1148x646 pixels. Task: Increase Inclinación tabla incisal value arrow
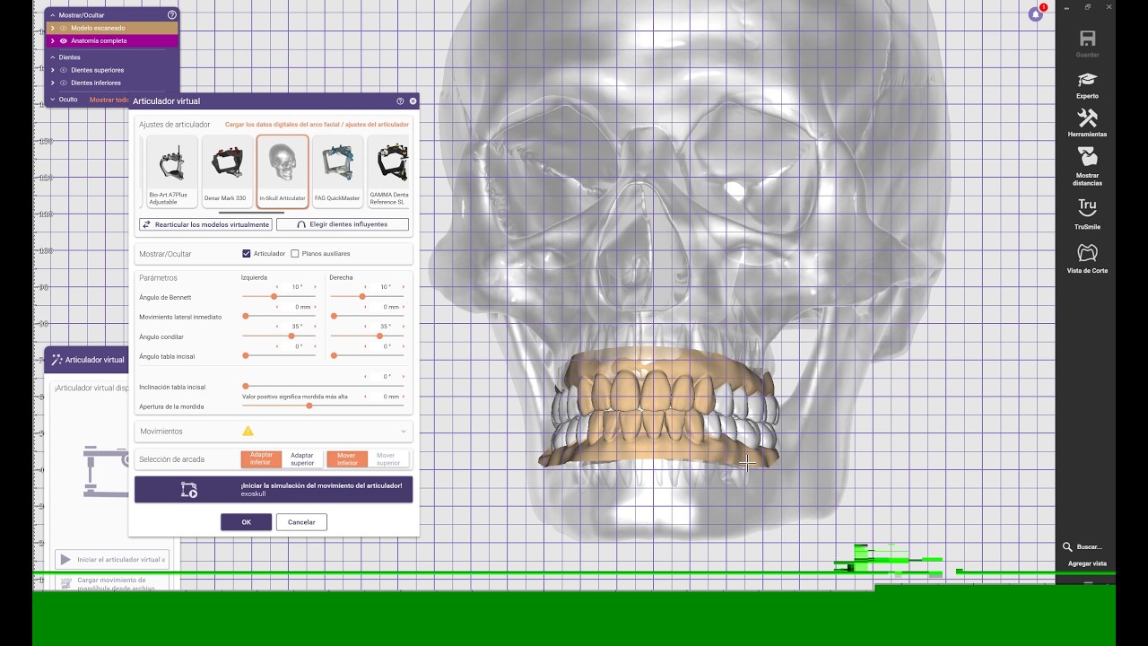coord(403,377)
